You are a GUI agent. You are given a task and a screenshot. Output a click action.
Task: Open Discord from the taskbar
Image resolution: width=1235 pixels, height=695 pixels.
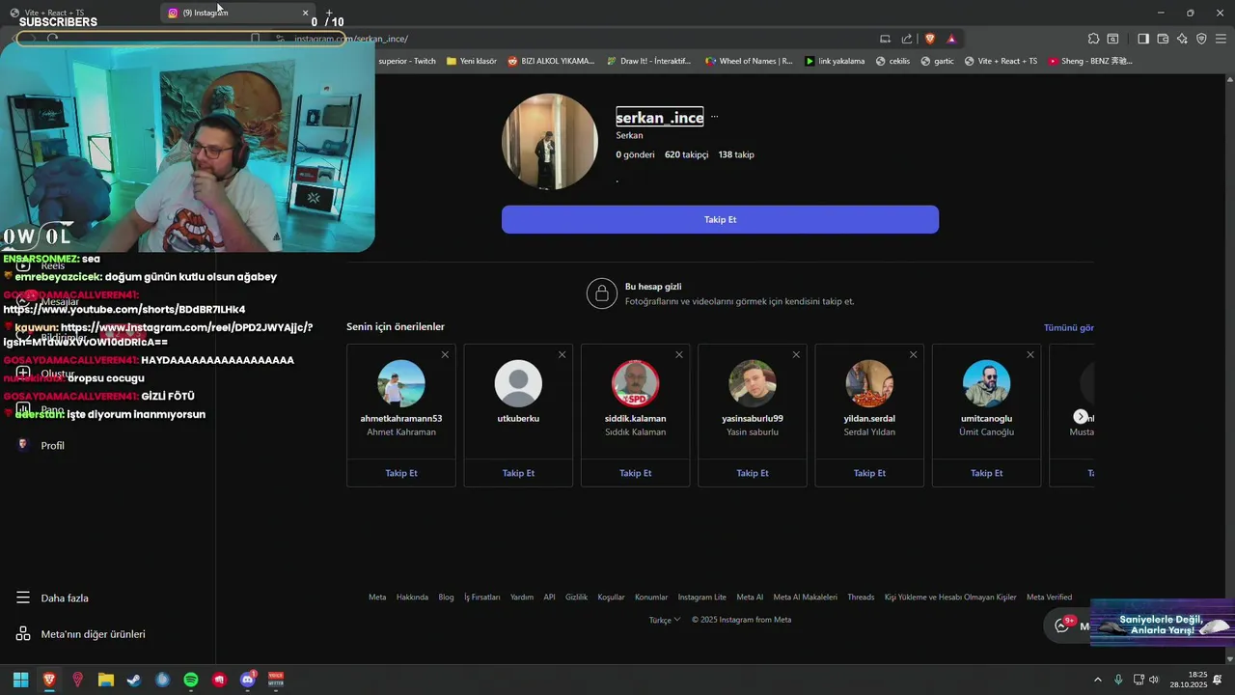click(248, 680)
